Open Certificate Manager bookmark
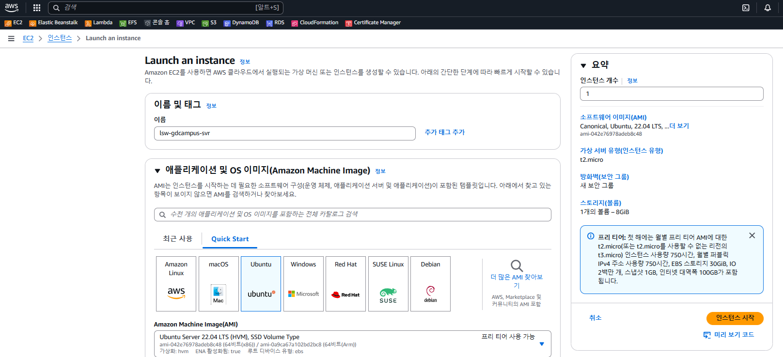This screenshot has width=783, height=357. tap(373, 23)
